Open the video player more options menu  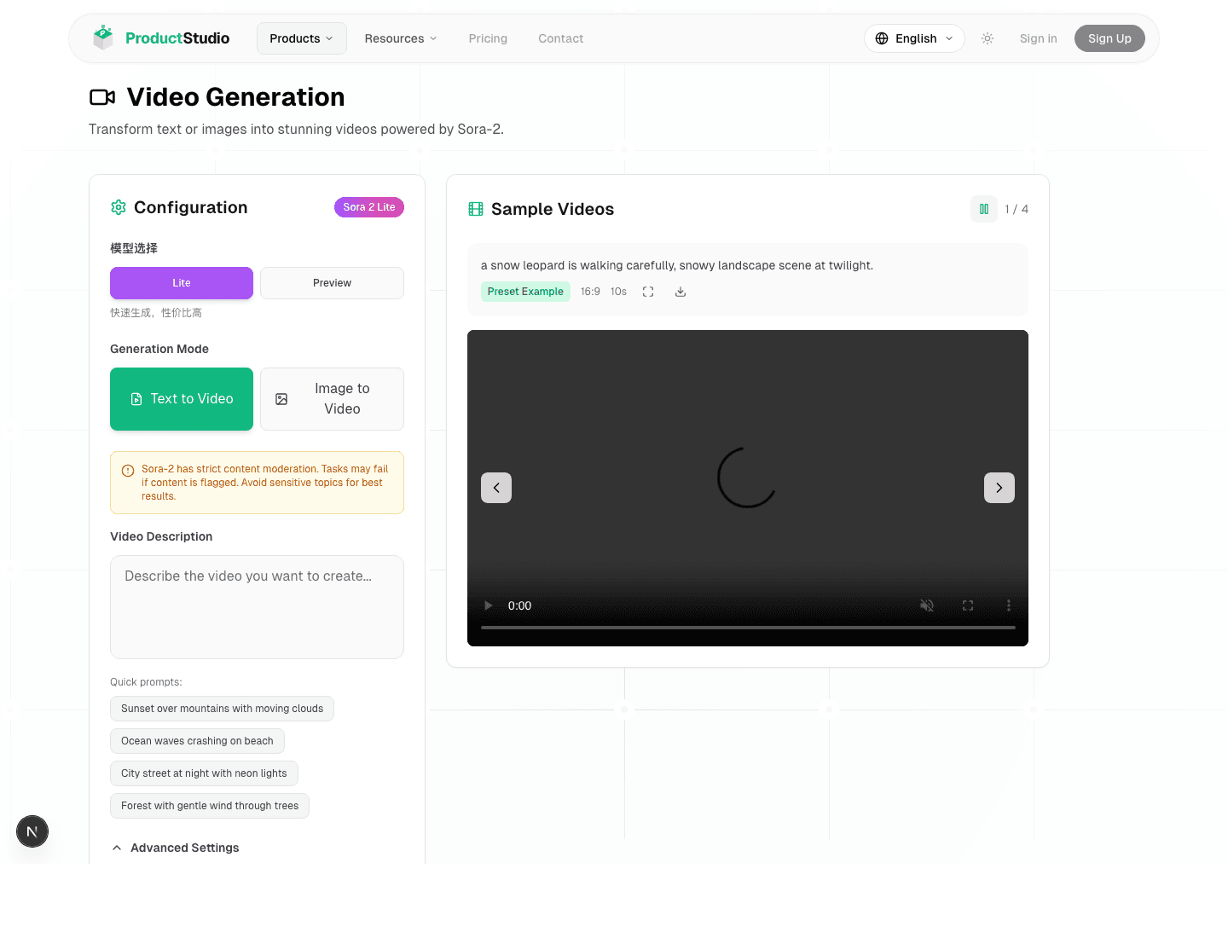1009,605
